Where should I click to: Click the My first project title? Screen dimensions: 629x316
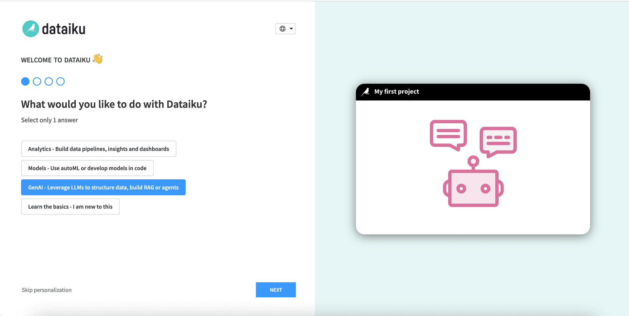pyautogui.click(x=397, y=92)
